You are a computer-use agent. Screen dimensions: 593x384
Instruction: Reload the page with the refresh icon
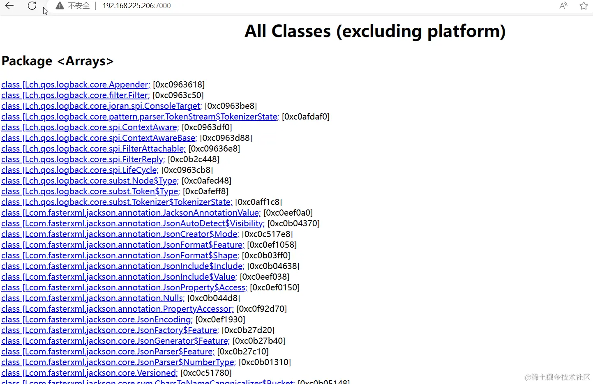click(x=32, y=6)
